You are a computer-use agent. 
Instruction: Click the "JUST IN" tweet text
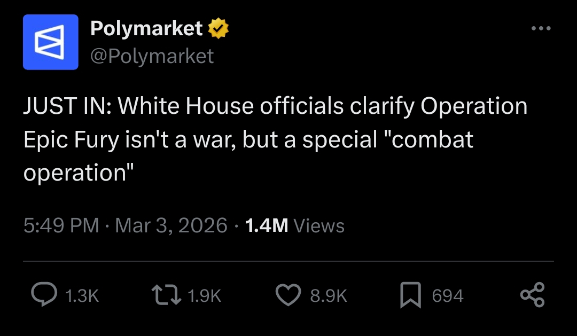[x=64, y=106]
